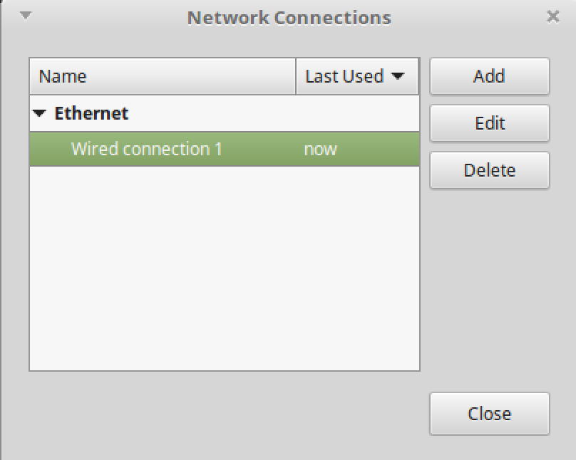Delete the selected connection

pos(489,170)
